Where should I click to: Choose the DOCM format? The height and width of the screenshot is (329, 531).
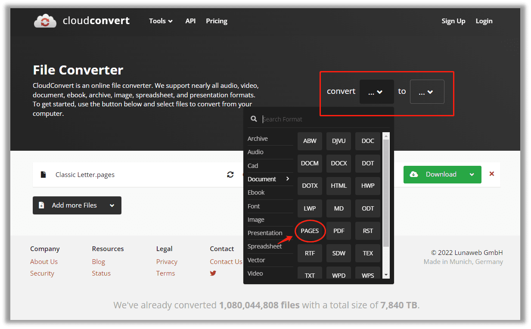(x=310, y=163)
